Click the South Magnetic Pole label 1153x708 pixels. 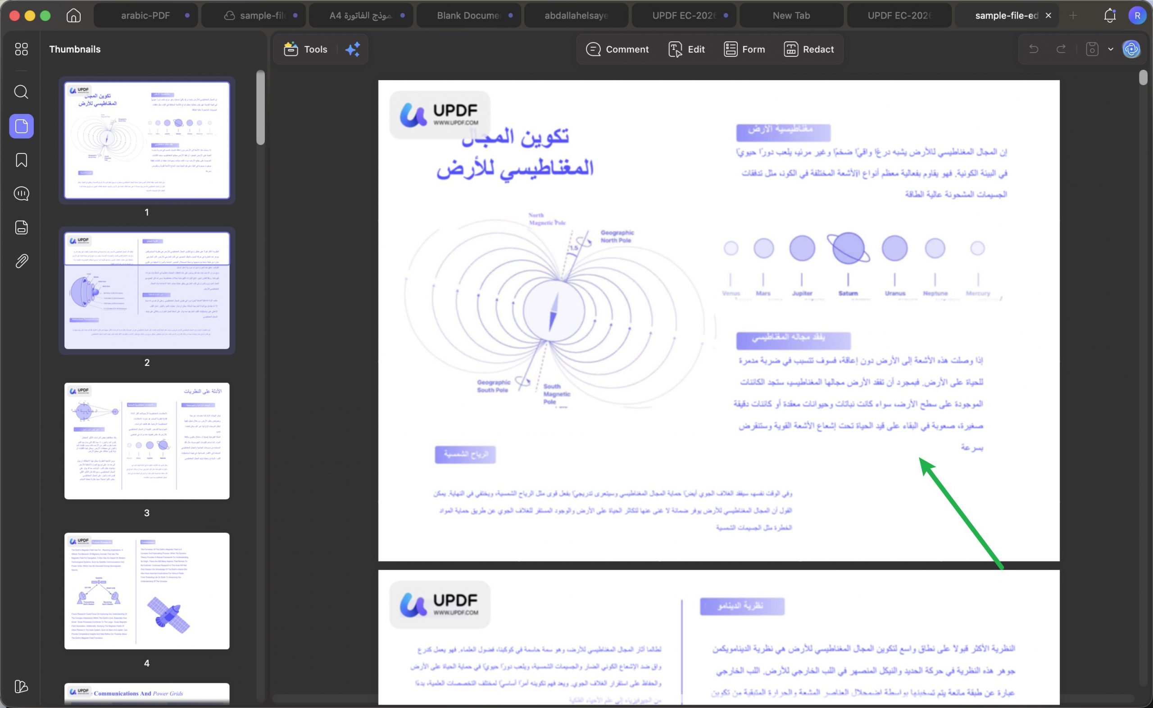557,394
